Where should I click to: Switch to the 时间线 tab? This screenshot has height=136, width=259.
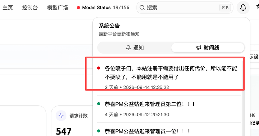click(x=208, y=48)
